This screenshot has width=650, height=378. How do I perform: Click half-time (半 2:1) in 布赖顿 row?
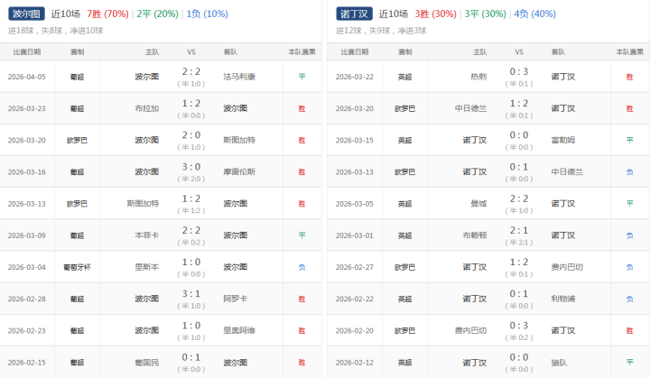click(x=519, y=243)
